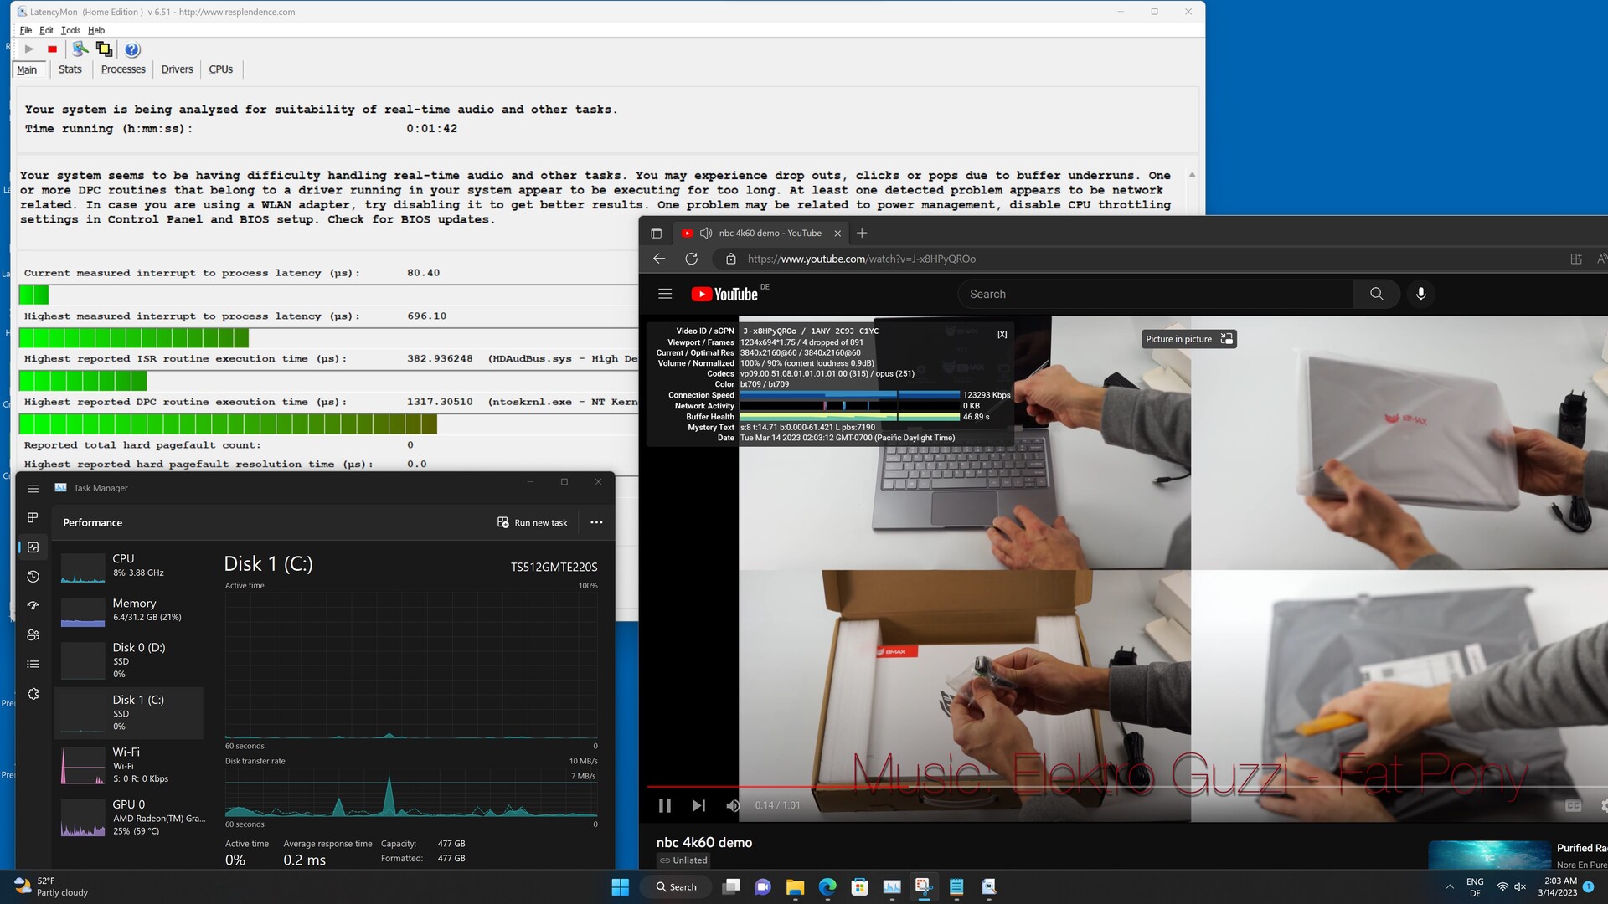Toggle closed captions on the video
The height and width of the screenshot is (904, 1608).
[1574, 805]
